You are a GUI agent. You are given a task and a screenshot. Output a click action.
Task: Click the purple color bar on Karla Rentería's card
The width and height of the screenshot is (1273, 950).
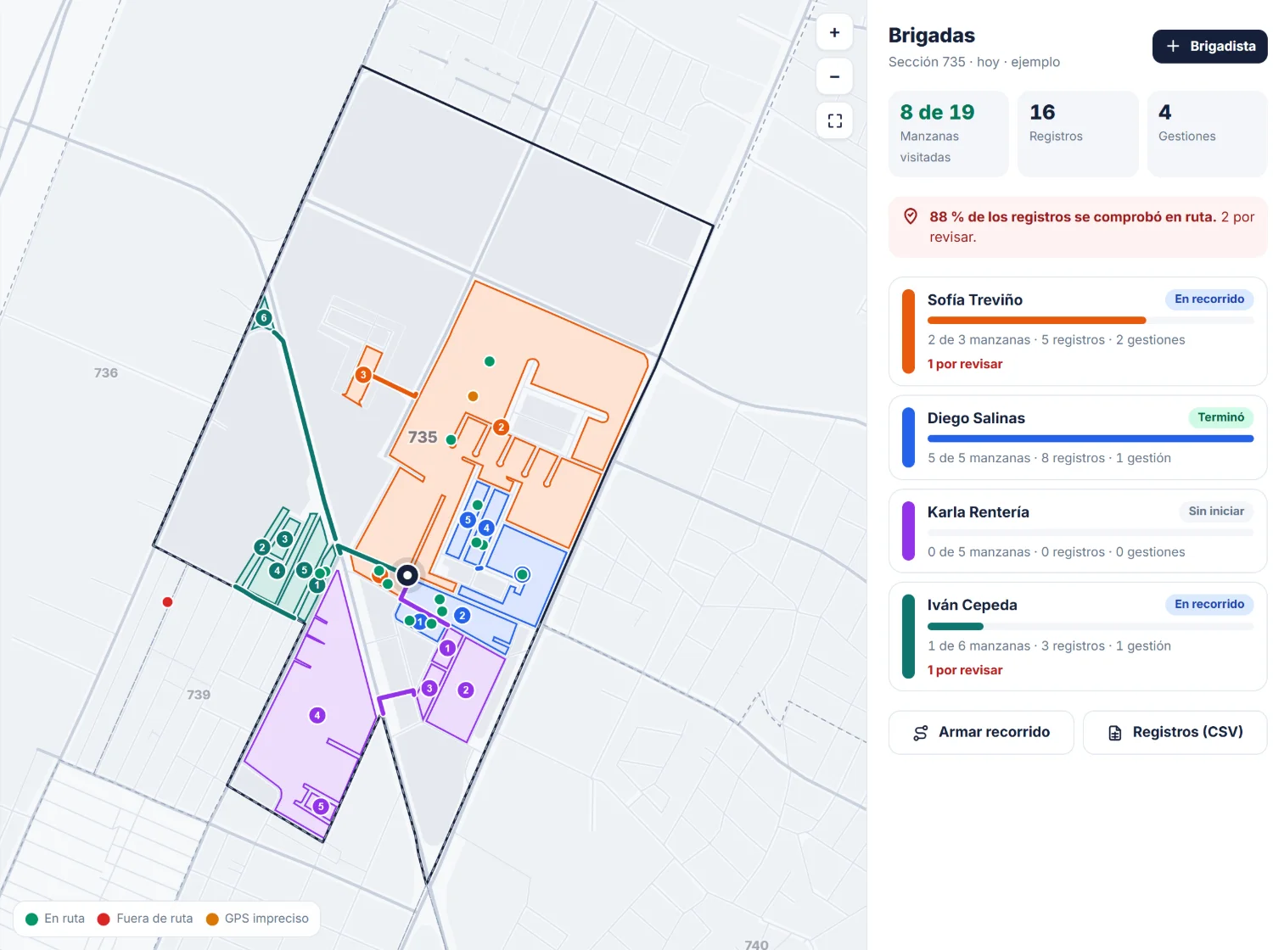[x=908, y=532]
